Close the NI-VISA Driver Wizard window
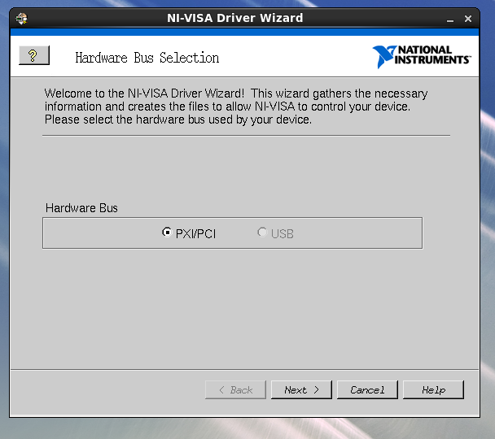495x439 pixels. pos(468,19)
